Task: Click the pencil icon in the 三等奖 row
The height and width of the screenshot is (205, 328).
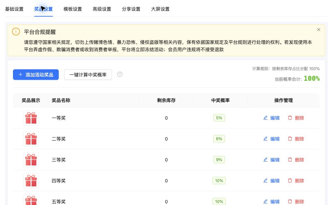Action: 265,159
